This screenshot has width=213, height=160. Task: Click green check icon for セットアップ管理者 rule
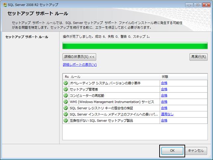66,89
